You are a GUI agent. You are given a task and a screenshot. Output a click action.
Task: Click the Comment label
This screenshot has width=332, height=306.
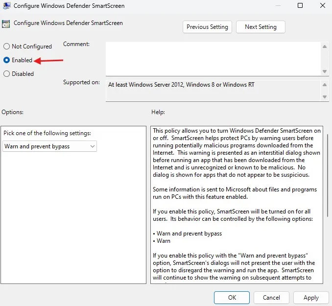76,44
